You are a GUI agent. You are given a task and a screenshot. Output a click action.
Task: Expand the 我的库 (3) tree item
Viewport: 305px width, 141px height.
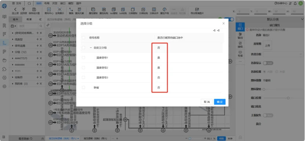point(12,84)
